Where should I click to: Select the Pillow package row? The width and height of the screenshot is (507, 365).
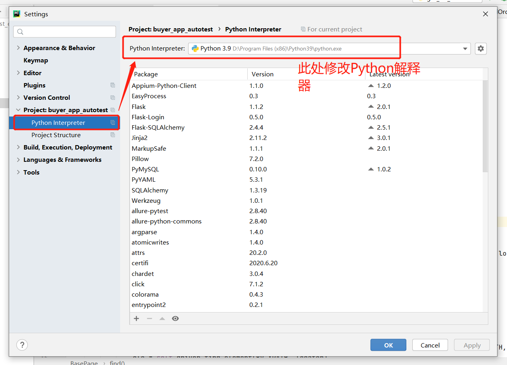click(306, 159)
